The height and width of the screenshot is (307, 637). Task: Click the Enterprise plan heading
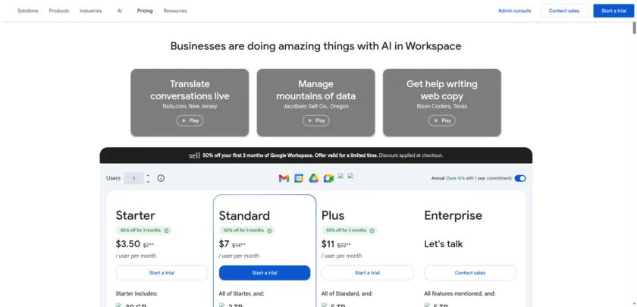(453, 215)
